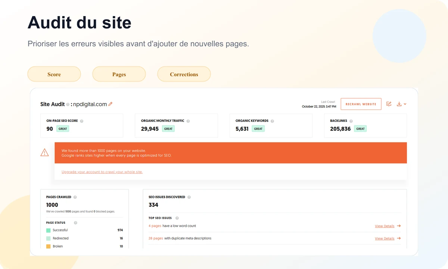Viewport: 448px width, 269px height.
Task: Show help for On-Page SEO Score
Action: [x=82, y=121]
